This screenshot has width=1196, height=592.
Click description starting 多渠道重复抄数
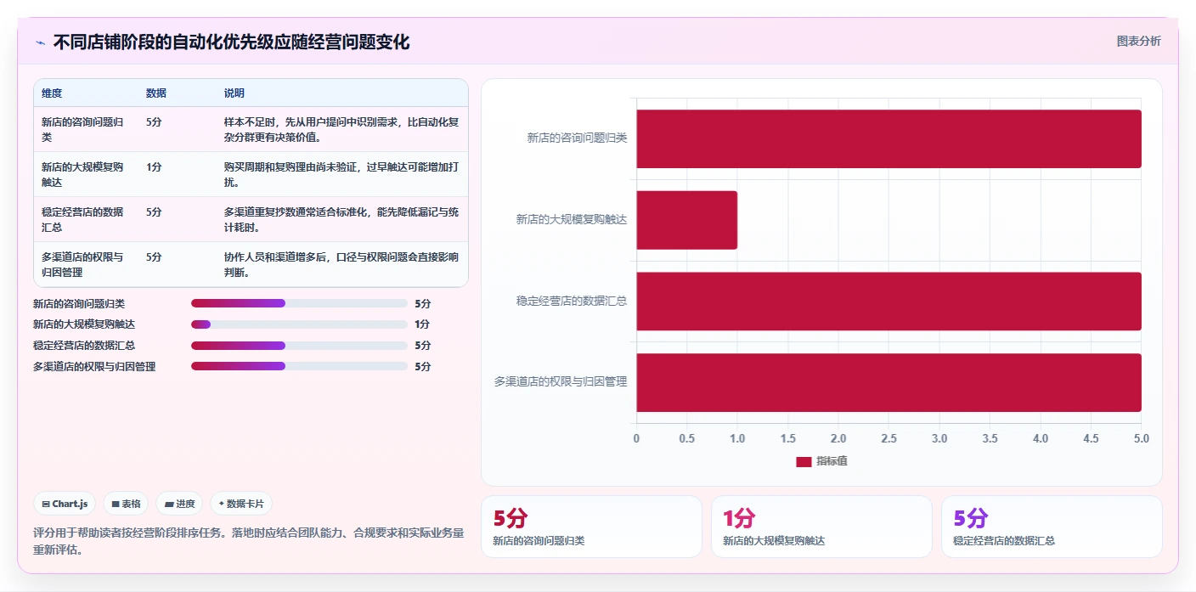point(341,219)
